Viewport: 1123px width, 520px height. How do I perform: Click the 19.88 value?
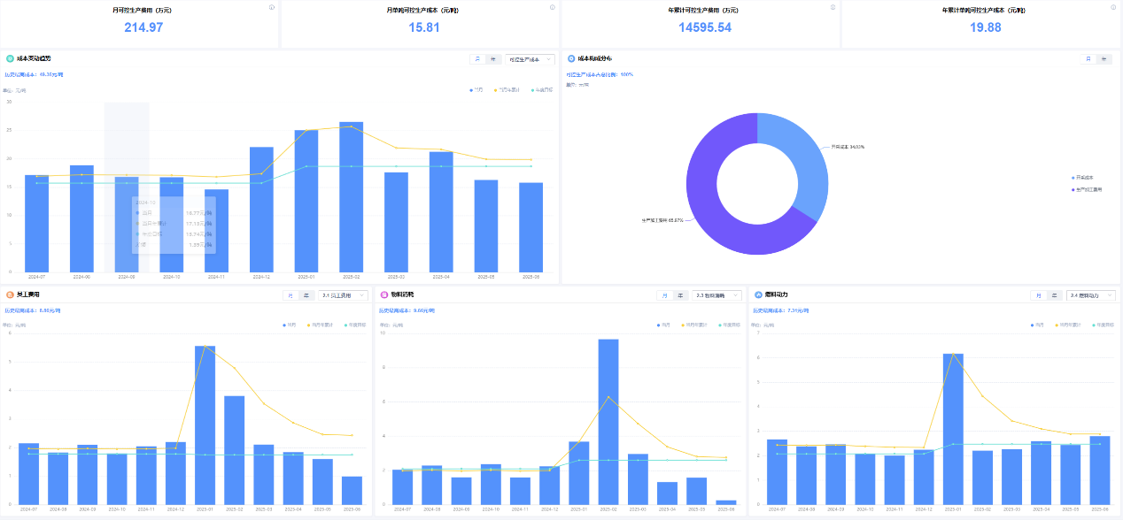[x=985, y=27]
